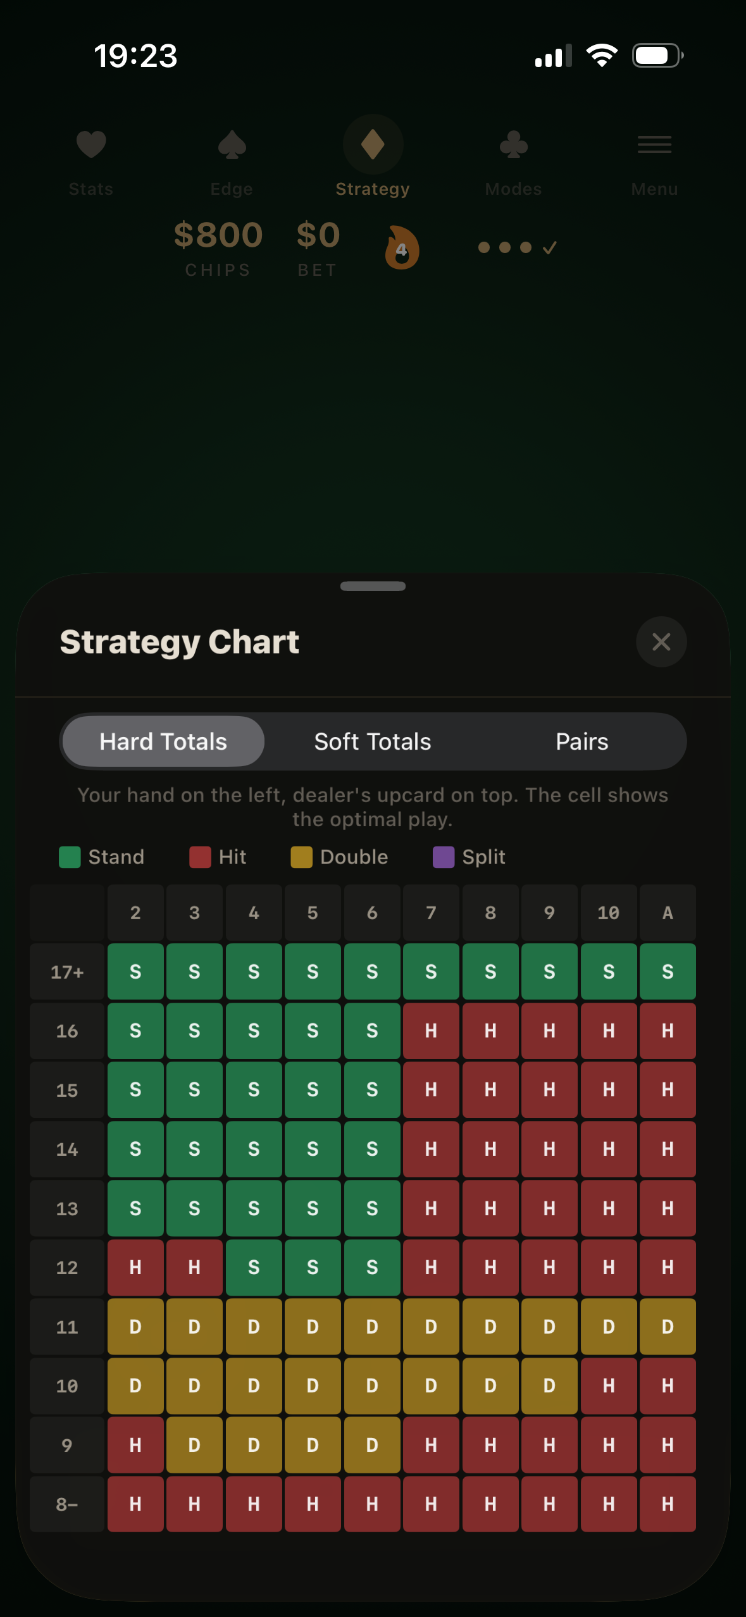Screen dimensions: 746x1617
Task: Collapse the sheet using the drag handle
Action: coord(373,586)
